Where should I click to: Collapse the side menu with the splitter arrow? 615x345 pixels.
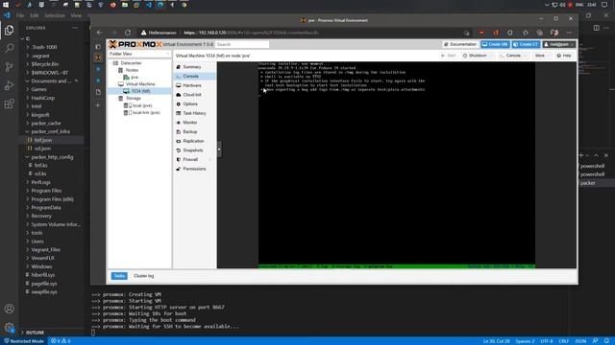coord(219,149)
